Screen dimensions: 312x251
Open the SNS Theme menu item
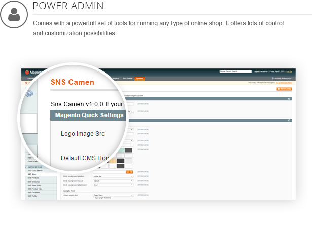point(127,78)
